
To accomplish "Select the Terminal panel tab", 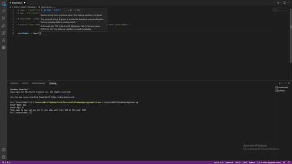I will click(x=52, y=83).
